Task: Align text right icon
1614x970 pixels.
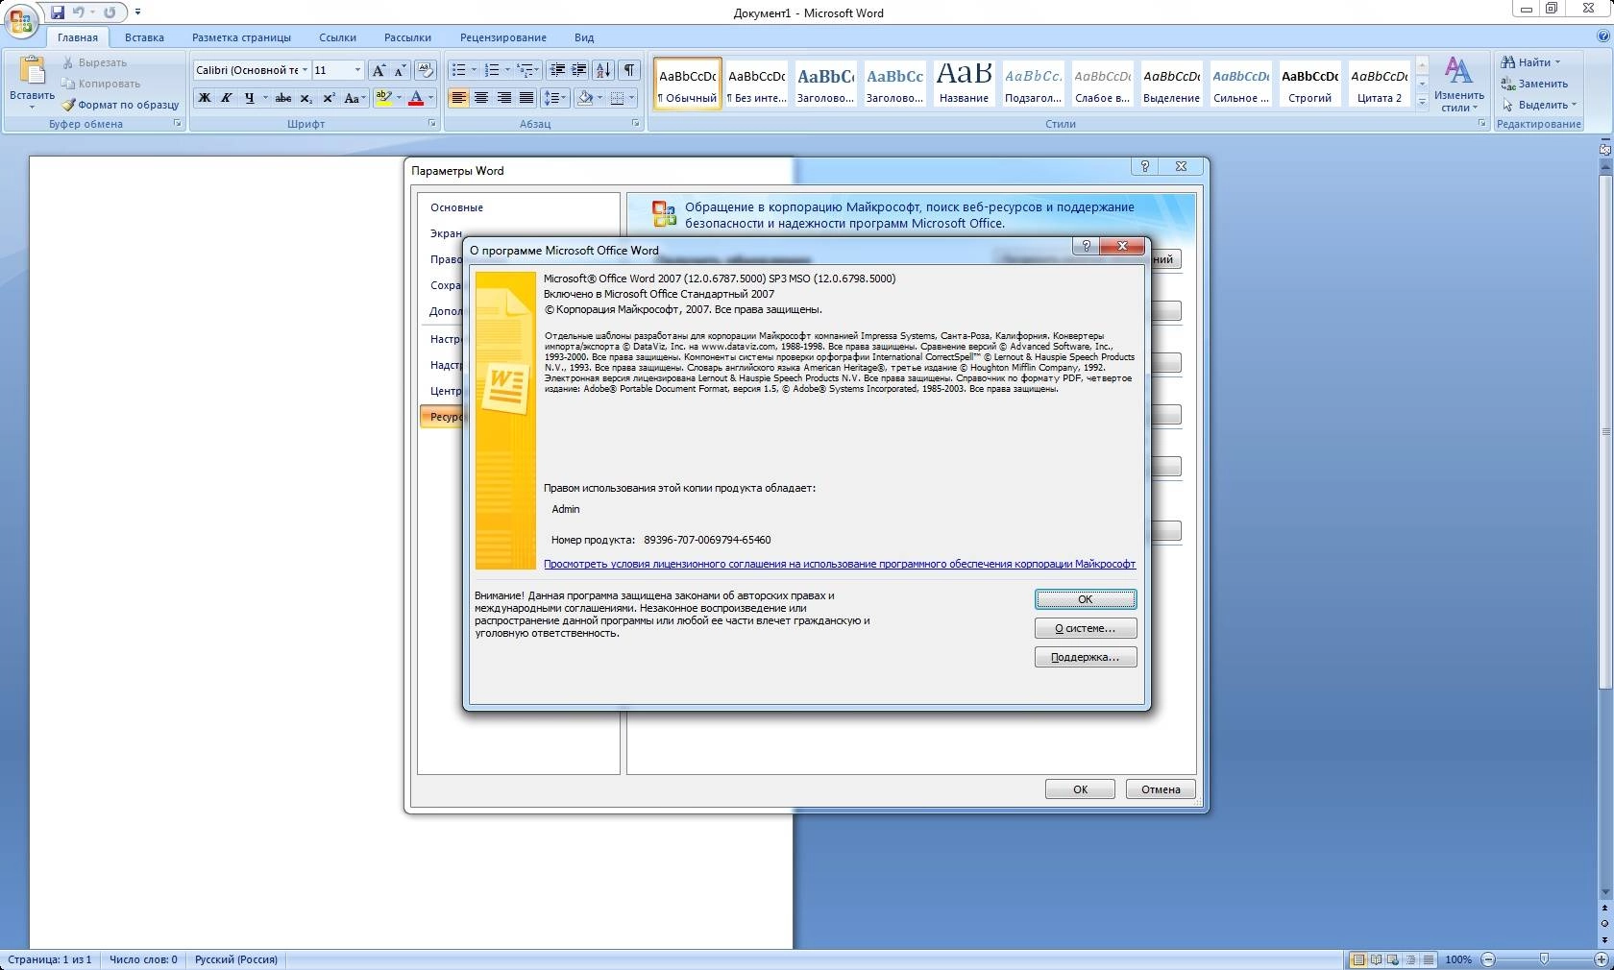Action: (503, 98)
